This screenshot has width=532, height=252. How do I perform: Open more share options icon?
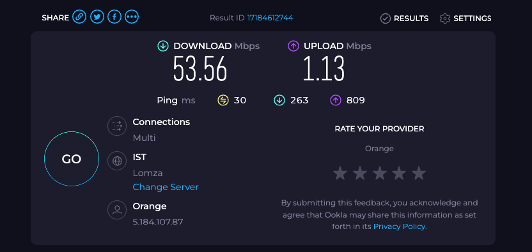(x=132, y=17)
